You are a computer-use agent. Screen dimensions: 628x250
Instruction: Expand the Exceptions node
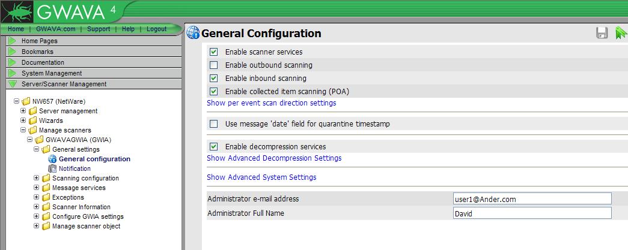click(x=37, y=197)
